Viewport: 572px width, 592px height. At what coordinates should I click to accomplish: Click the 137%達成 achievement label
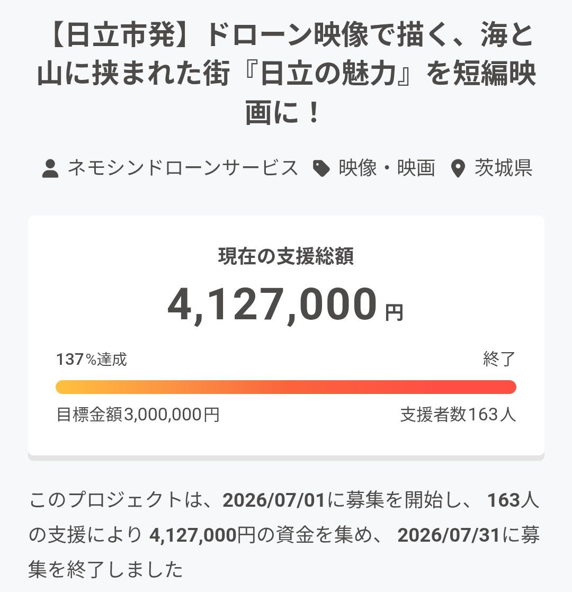[x=92, y=359]
